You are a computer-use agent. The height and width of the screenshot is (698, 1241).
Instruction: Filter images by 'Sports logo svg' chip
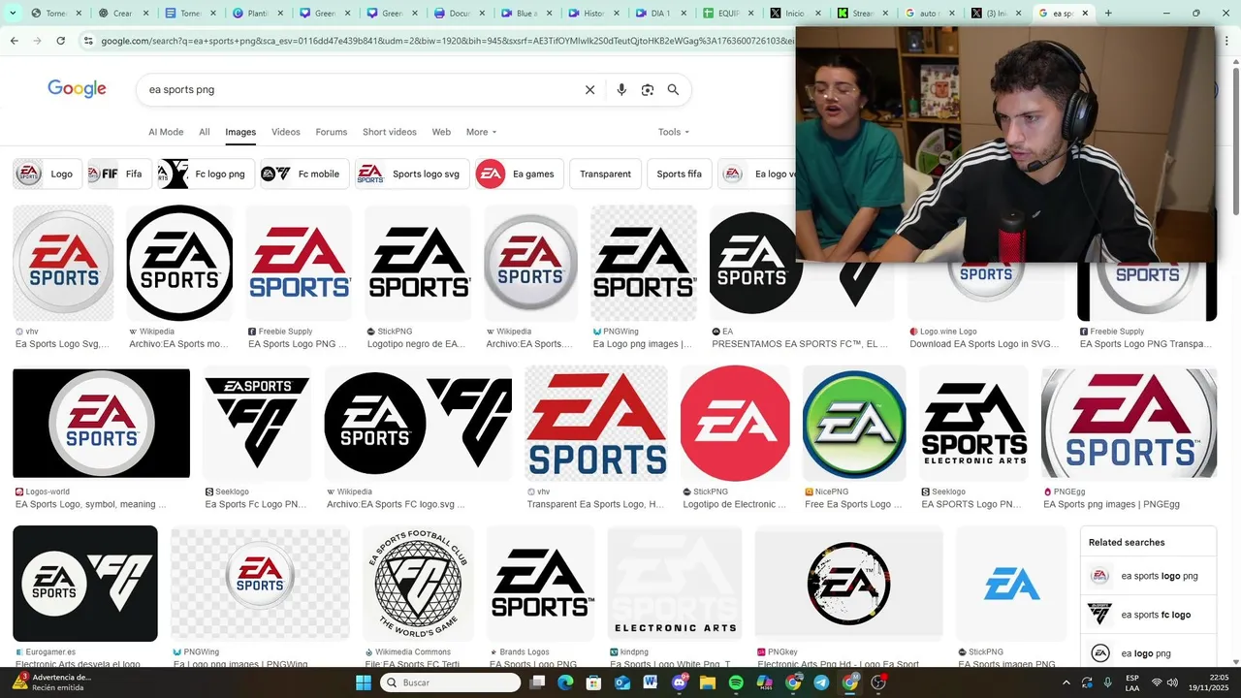tap(412, 174)
